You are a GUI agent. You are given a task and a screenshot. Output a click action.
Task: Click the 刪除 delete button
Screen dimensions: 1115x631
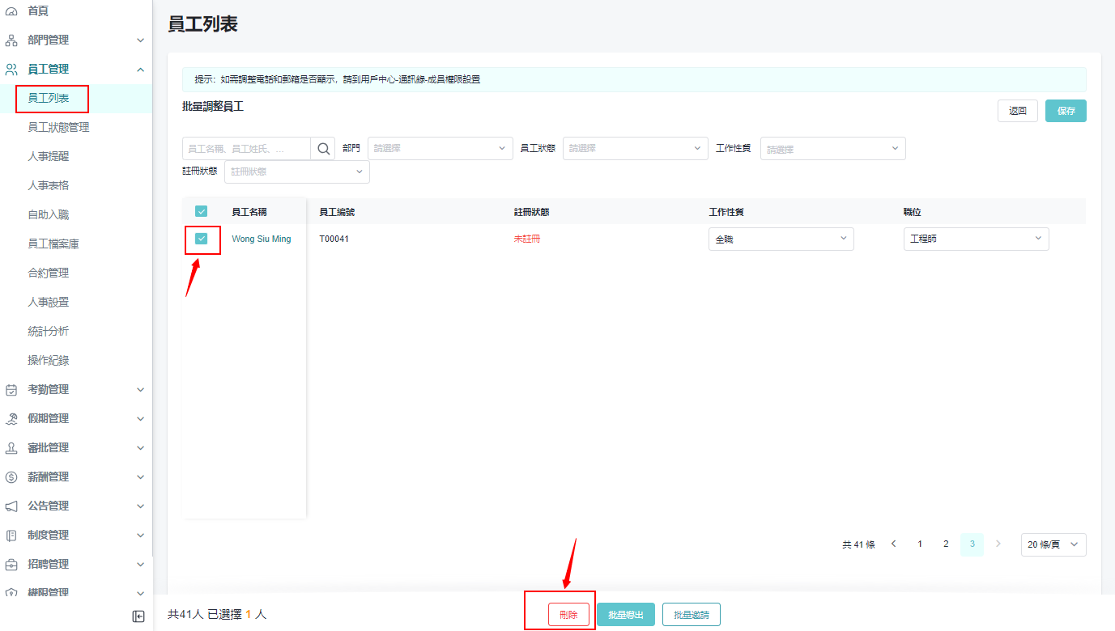(568, 615)
